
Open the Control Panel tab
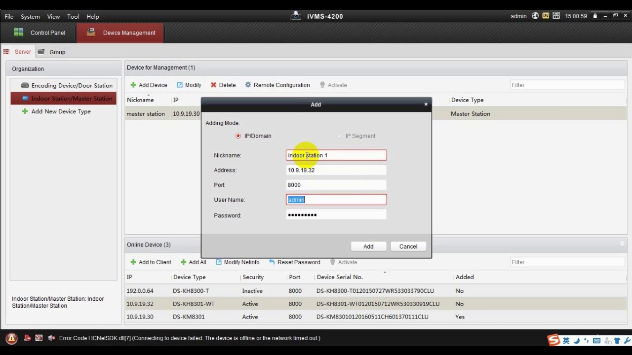pos(39,33)
